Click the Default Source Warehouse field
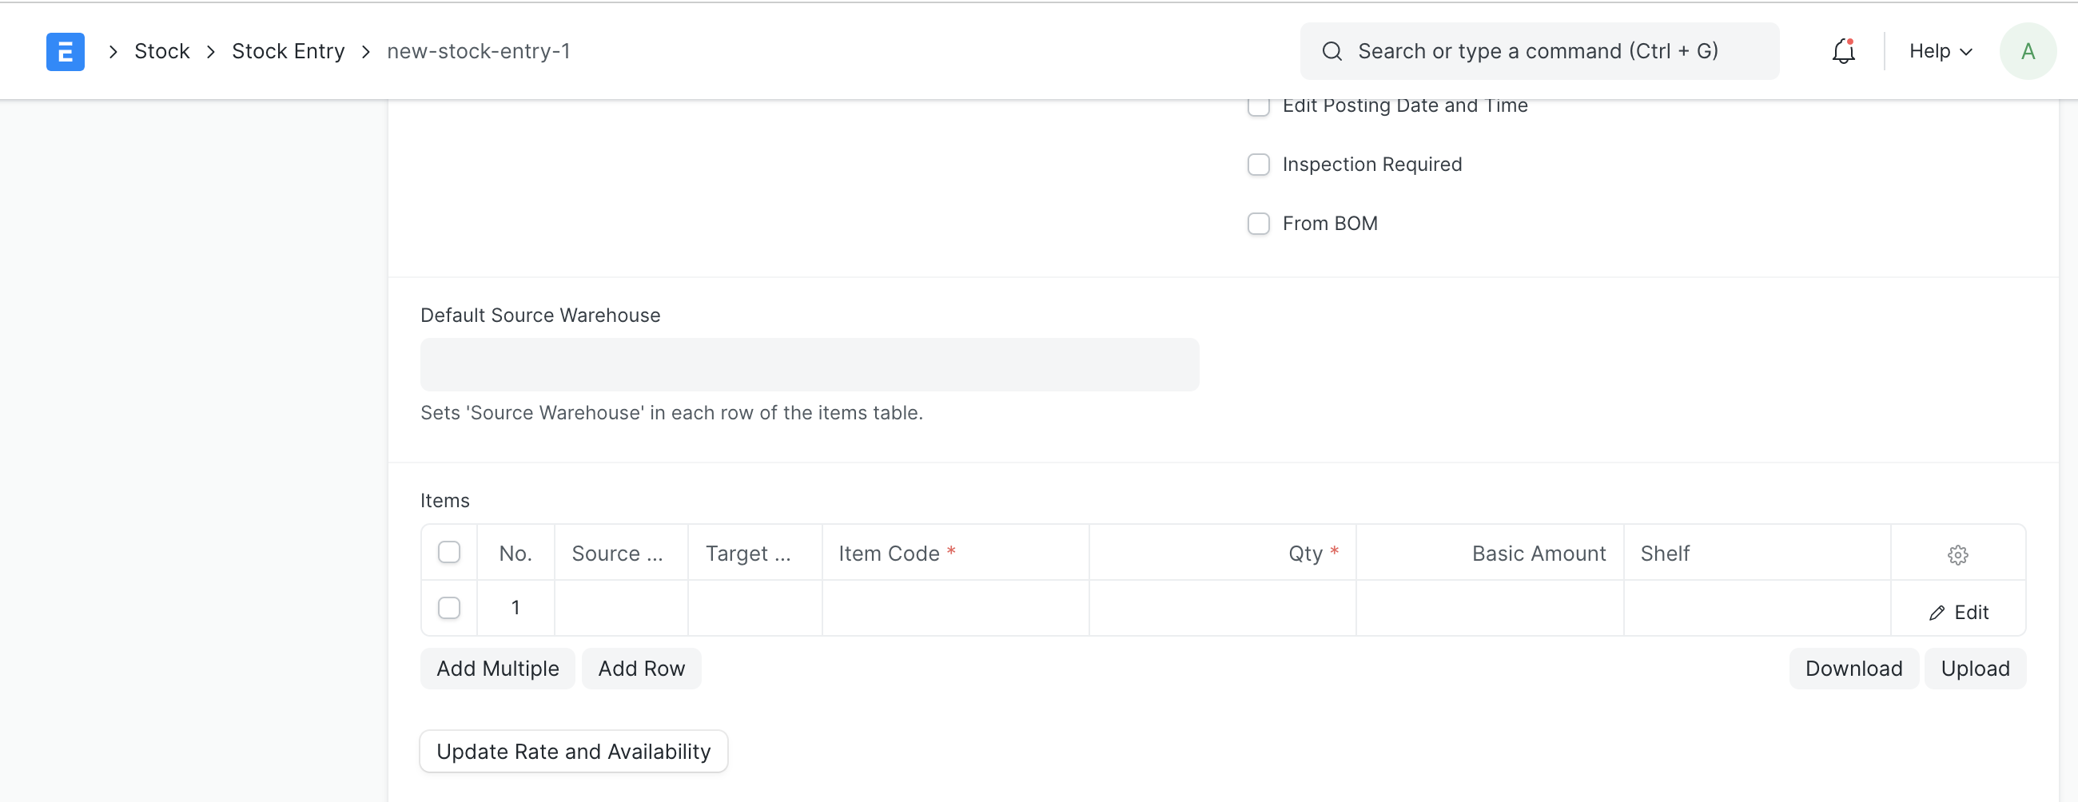This screenshot has height=802, width=2078. click(x=809, y=364)
